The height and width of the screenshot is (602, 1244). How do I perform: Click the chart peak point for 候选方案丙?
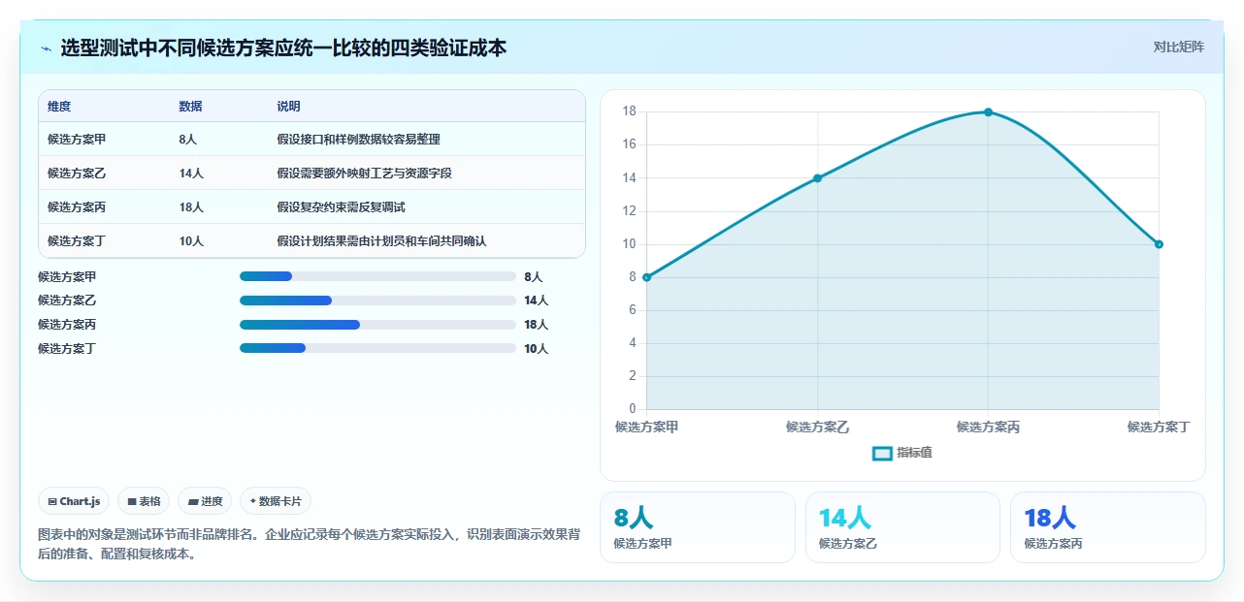pos(988,112)
